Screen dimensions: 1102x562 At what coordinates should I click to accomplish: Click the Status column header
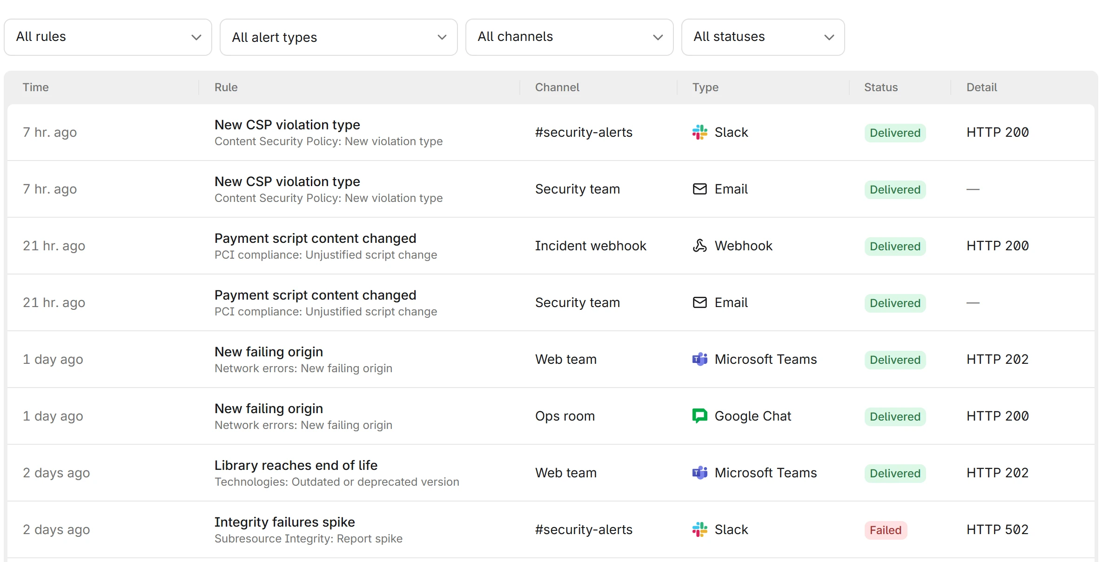(x=881, y=87)
